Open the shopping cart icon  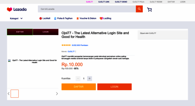[x=149, y=10]
